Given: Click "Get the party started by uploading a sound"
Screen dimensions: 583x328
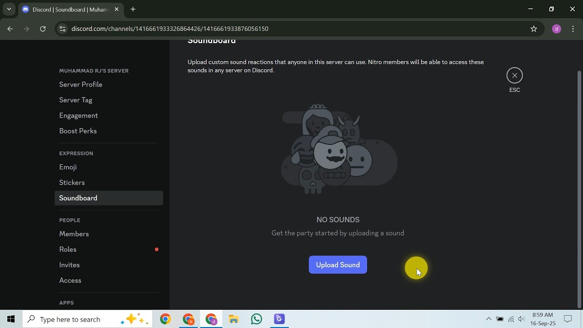Looking at the screenshot, I should pos(338,233).
